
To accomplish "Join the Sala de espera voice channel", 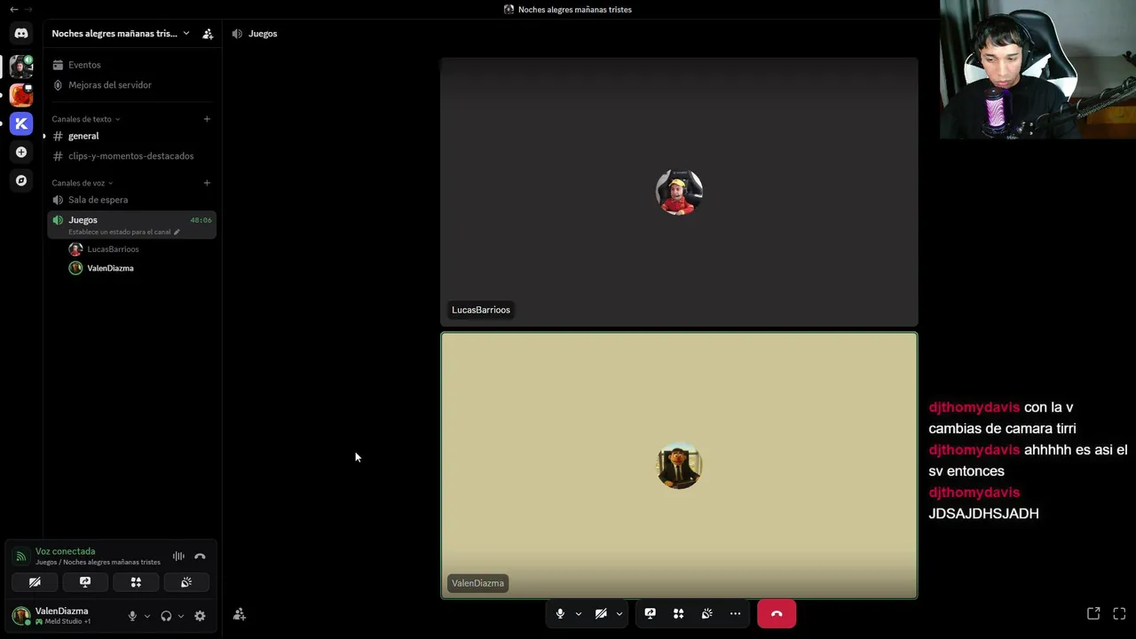I will (x=131, y=200).
